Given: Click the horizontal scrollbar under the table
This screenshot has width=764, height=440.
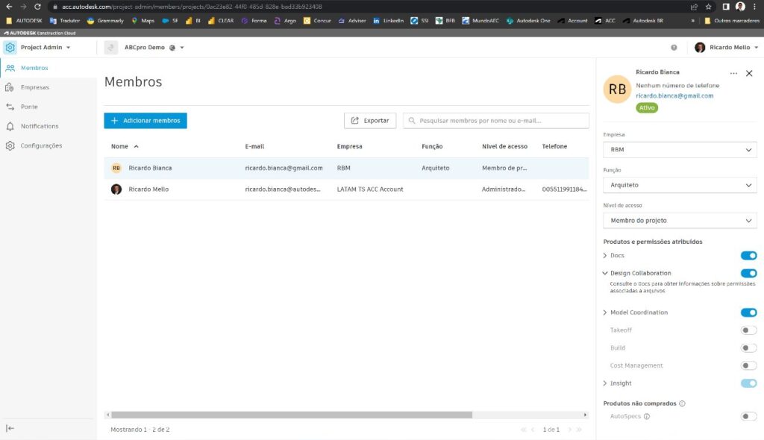Looking at the screenshot, I should 292,415.
